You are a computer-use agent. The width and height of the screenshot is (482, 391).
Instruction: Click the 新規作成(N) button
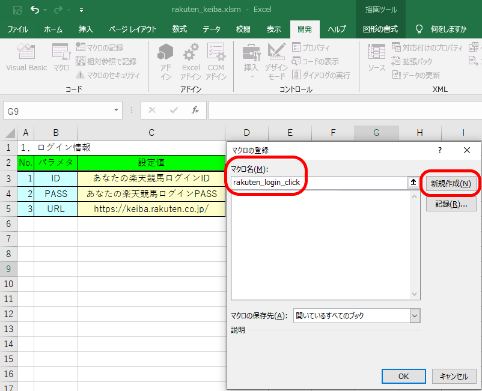[x=451, y=183]
